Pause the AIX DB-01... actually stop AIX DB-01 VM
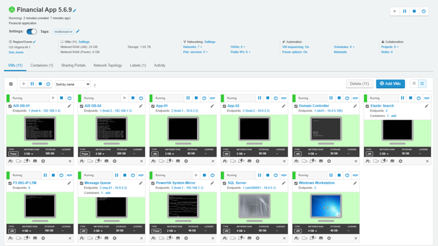Viewport: 438px width, 246px height. (62, 98)
